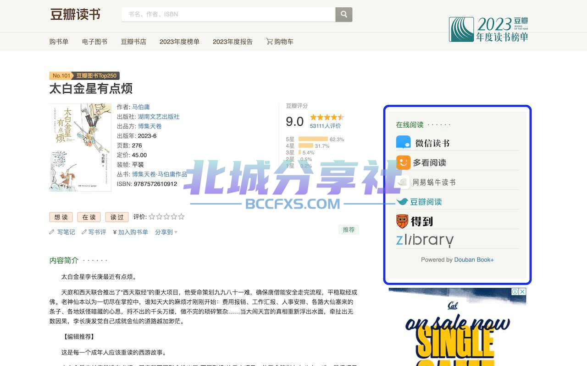587x366 pixels.
Task: Open author link 马伯庸
Action: click(141, 107)
